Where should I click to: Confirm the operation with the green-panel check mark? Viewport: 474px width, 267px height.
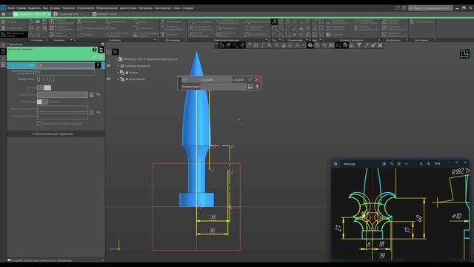[95, 57]
